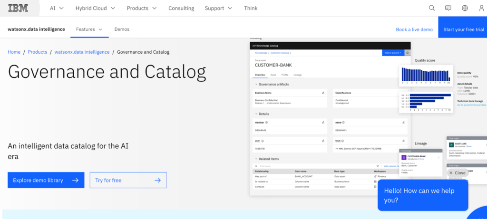
Task: Expand the Products menu
Action: coord(142,8)
